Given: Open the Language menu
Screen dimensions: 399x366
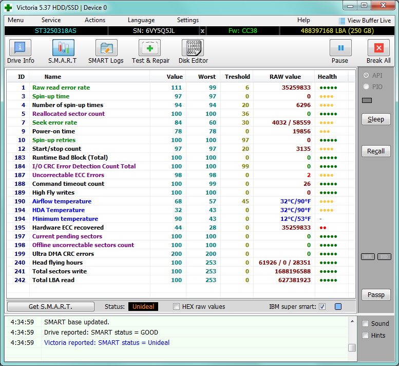Looking at the screenshot, I should pos(141,20).
